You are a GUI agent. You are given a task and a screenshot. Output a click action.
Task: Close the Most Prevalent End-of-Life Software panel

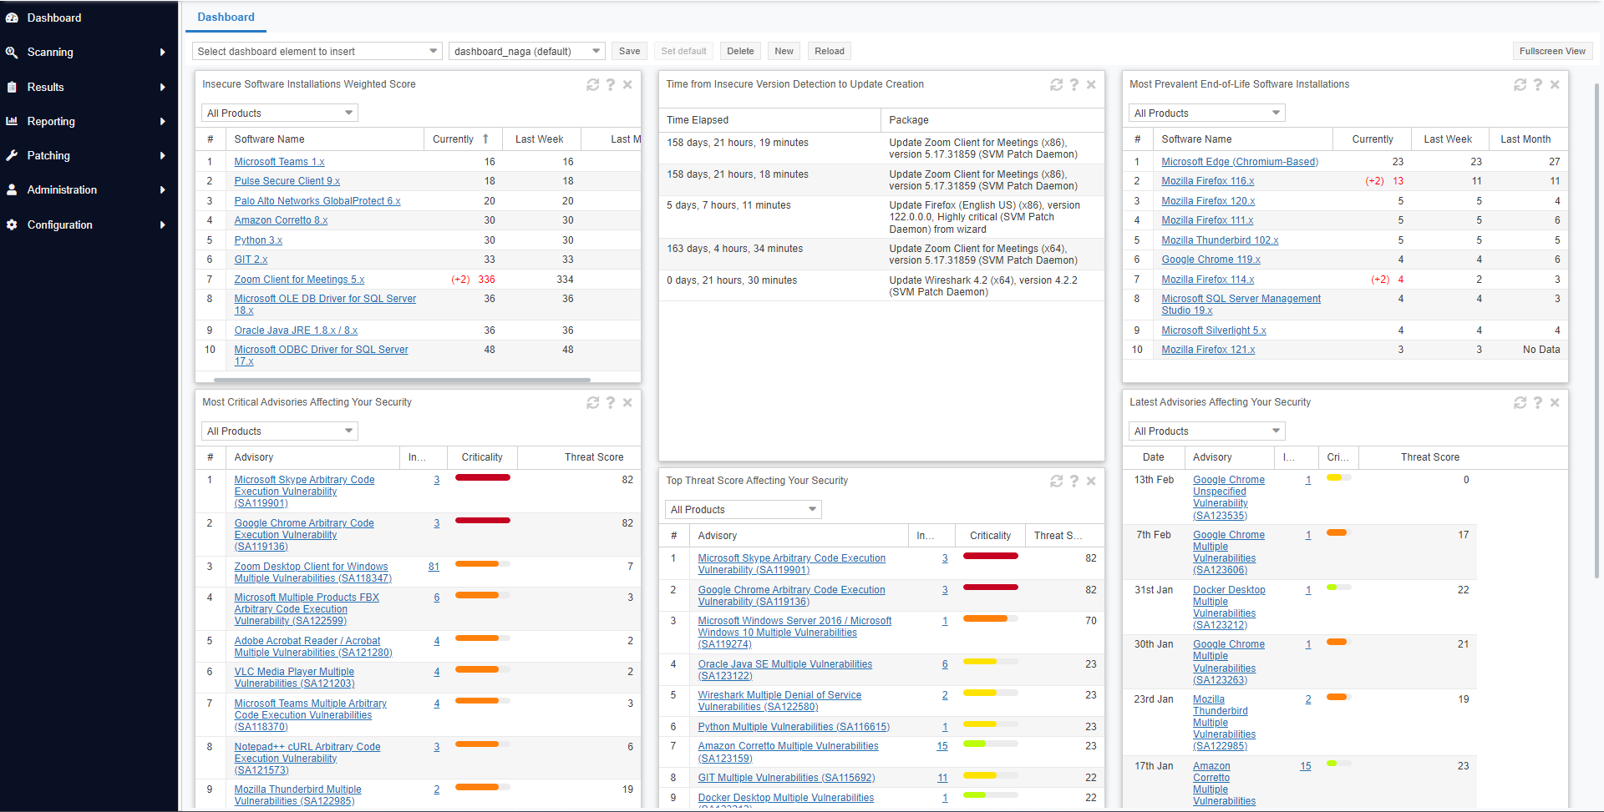[1555, 85]
